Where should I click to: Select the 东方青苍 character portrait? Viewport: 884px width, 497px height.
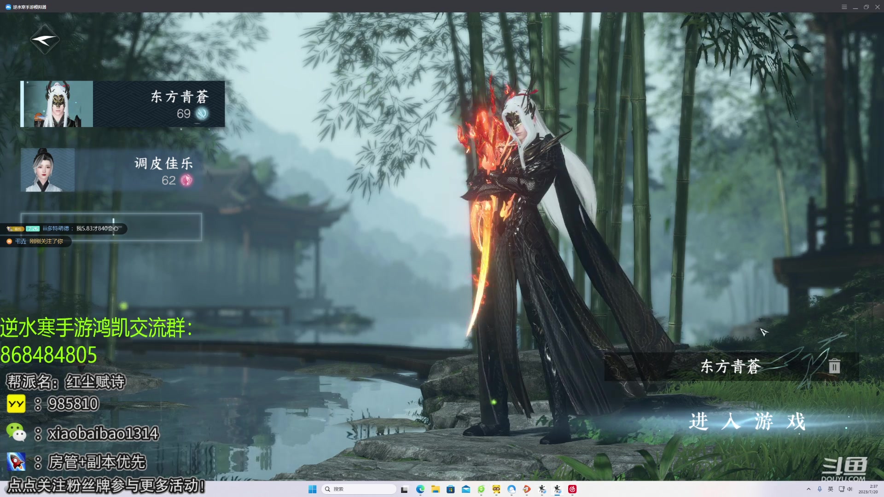(x=58, y=104)
